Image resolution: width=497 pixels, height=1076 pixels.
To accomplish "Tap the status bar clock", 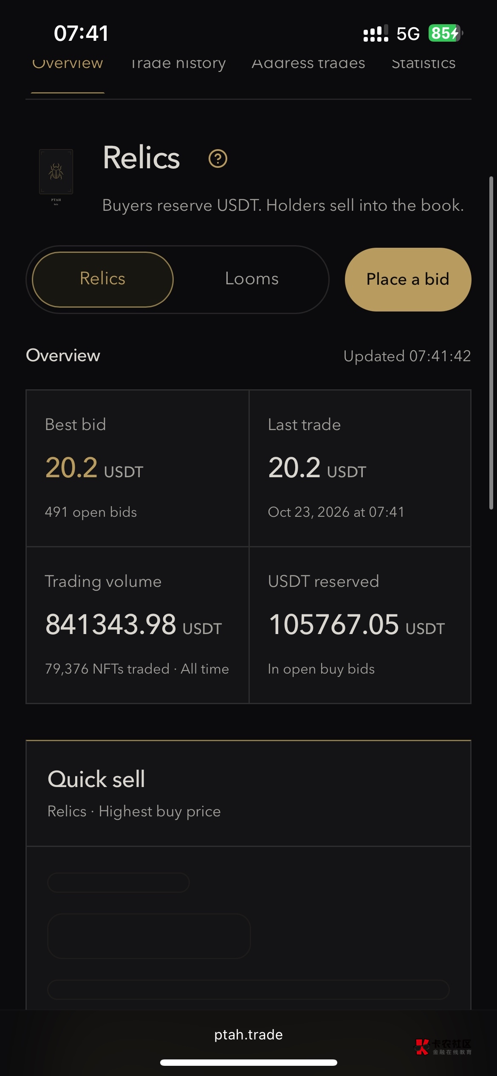I will click(x=81, y=33).
